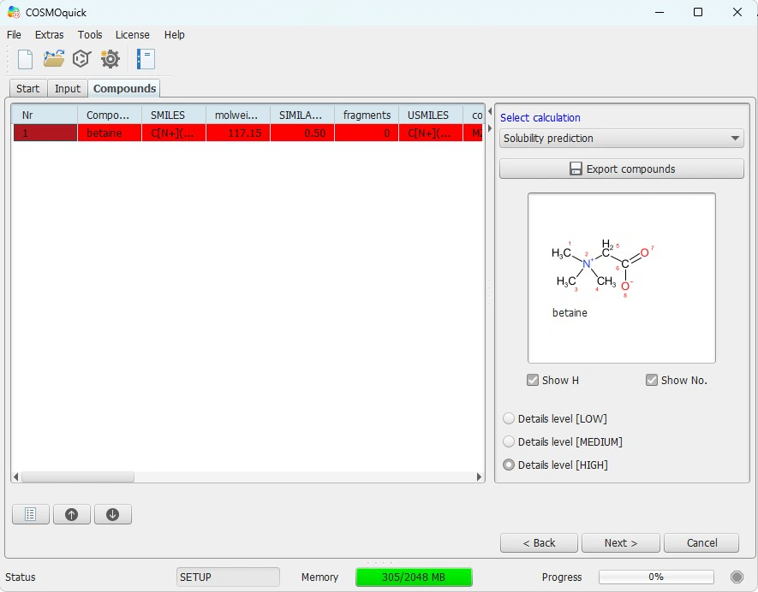758x592 pixels.
Task: Sort by the Compo... column header
Action: coord(110,115)
